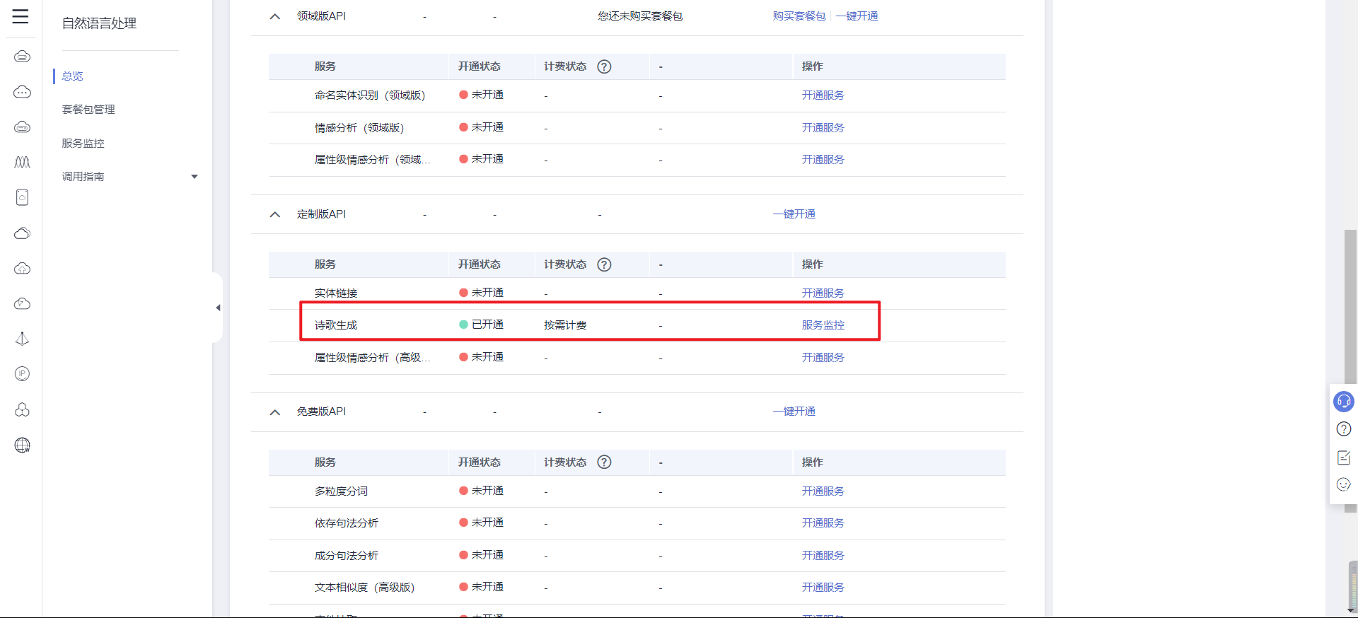Open 调用指南 in the side menu

pos(83,176)
